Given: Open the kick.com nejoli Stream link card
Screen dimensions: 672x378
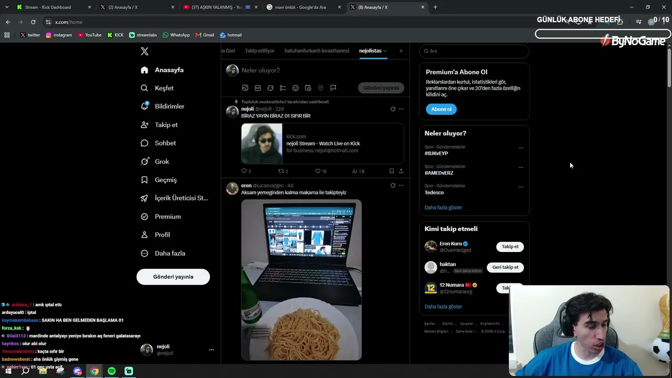Looking at the screenshot, I should pyautogui.click(x=322, y=143).
